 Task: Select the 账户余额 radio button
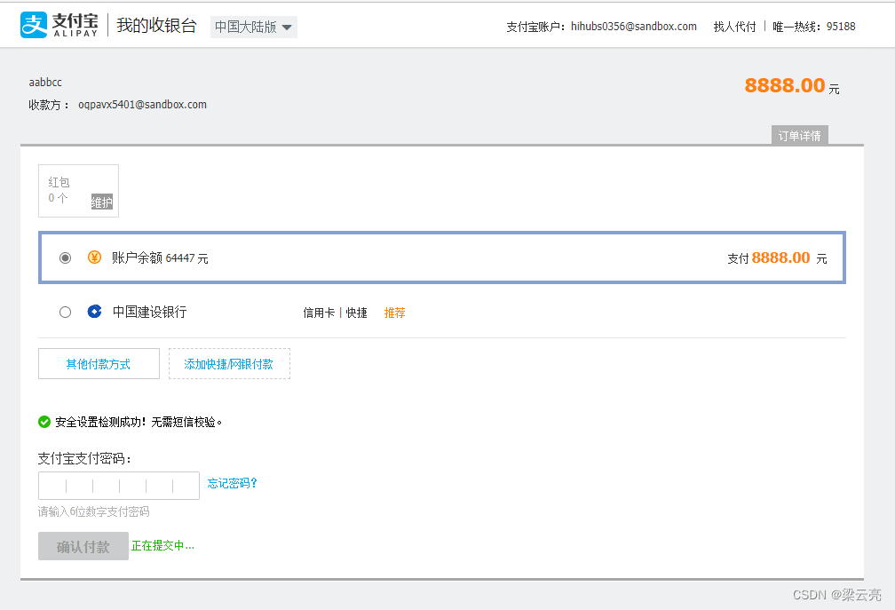click(65, 257)
